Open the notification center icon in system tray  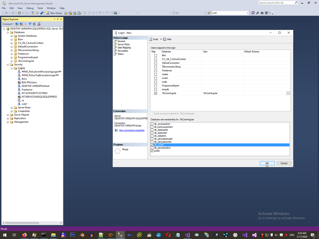312,235
